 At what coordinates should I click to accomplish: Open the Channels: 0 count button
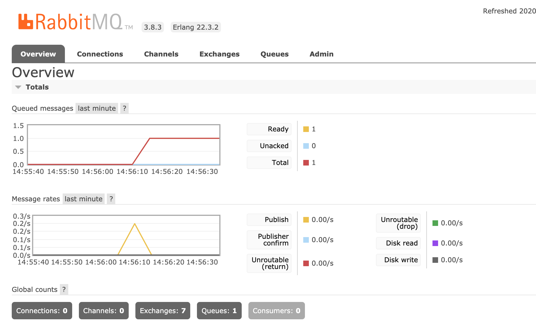104,311
